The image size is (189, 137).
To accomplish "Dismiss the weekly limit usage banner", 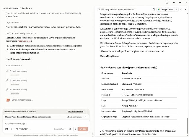I will coord(86,111).
